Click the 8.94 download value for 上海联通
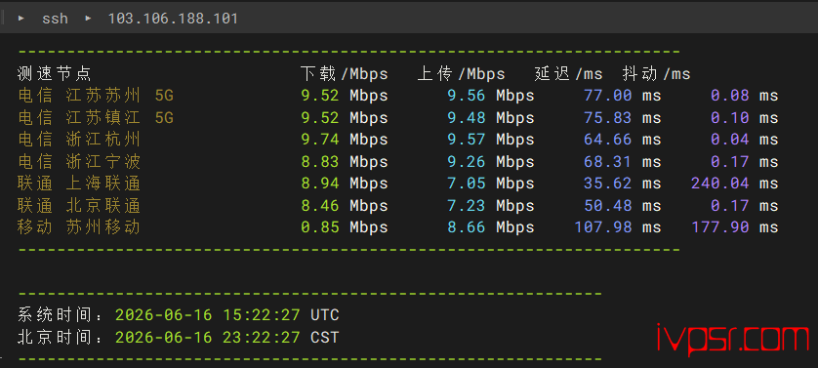The image size is (818, 368). (320, 184)
